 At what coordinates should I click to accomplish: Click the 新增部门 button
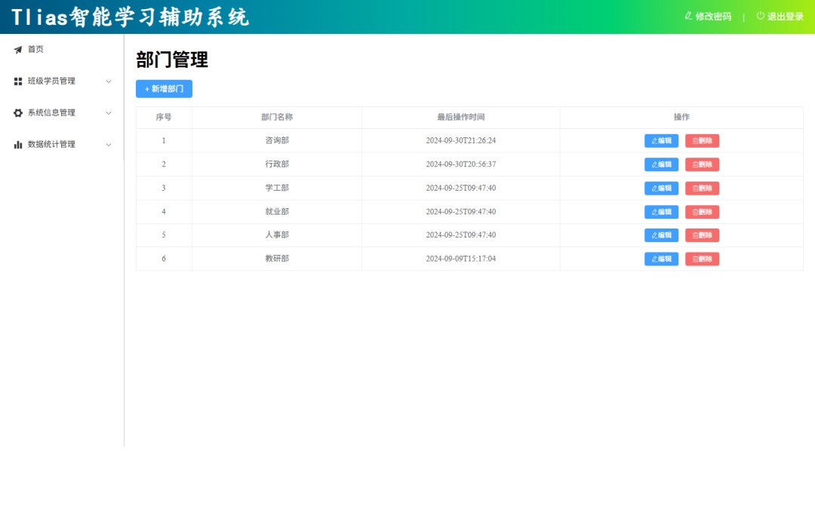tap(165, 89)
